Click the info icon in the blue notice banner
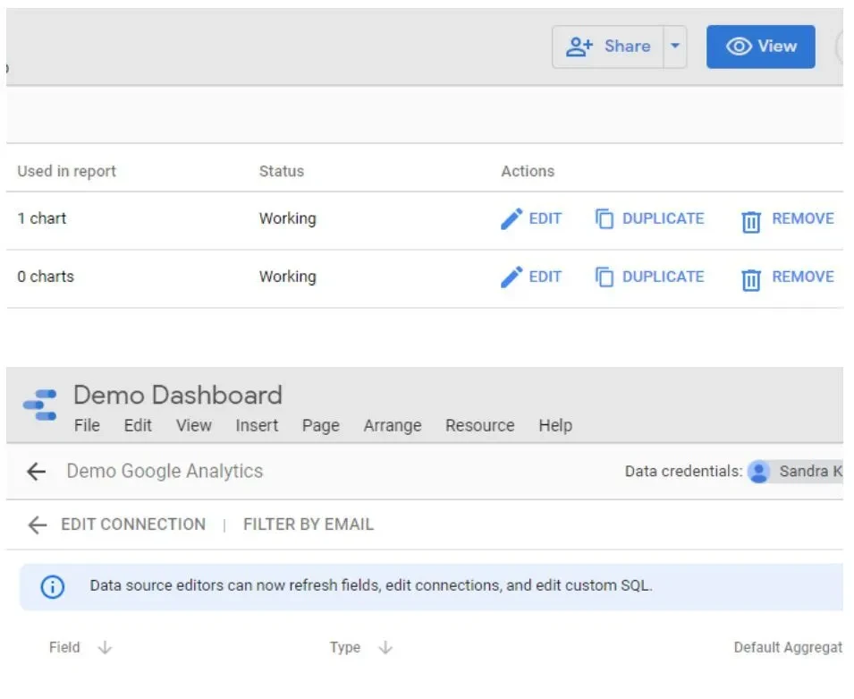The image size is (854, 699). click(54, 588)
